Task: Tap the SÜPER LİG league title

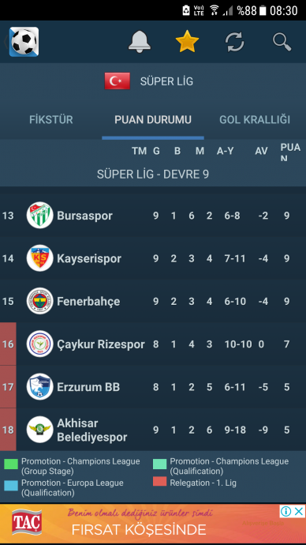Action: tap(166, 81)
